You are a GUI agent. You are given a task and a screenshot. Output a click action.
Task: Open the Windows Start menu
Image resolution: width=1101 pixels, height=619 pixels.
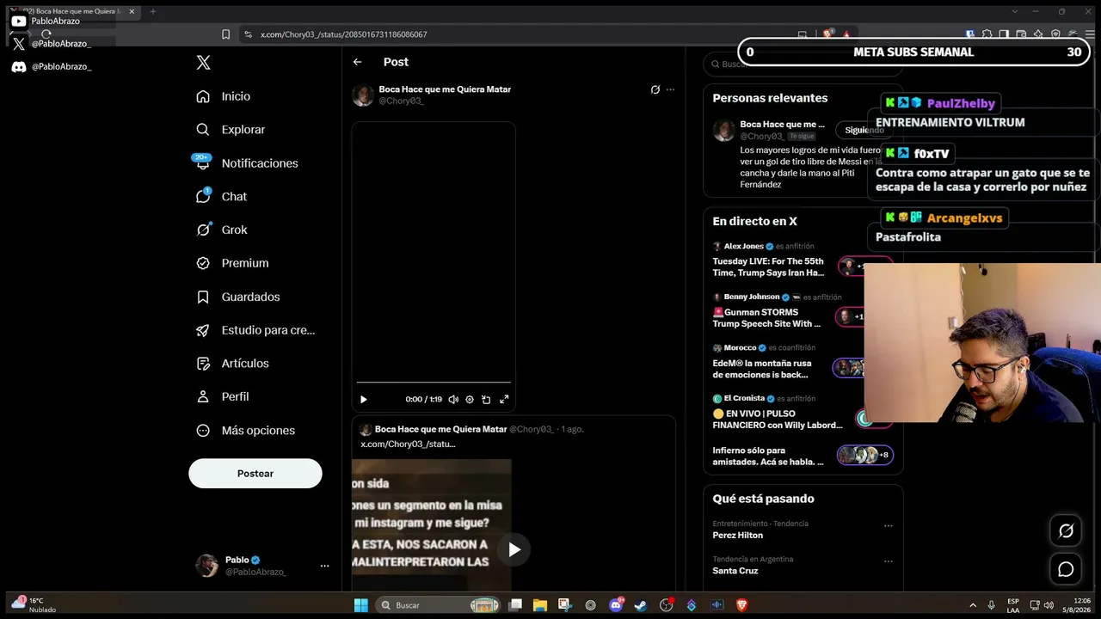pyautogui.click(x=361, y=605)
